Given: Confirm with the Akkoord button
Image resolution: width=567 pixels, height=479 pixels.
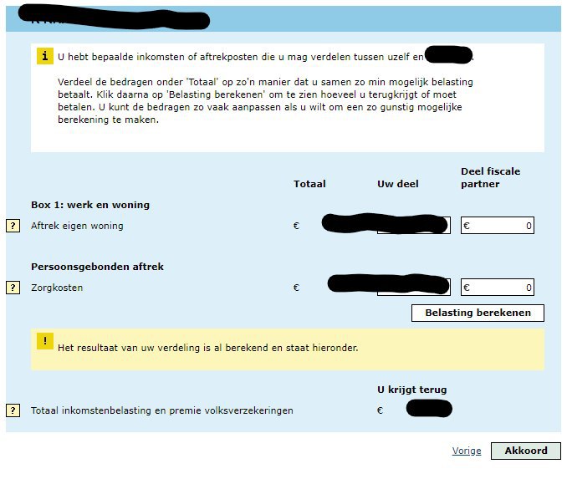Looking at the screenshot, I should pyautogui.click(x=526, y=451).
